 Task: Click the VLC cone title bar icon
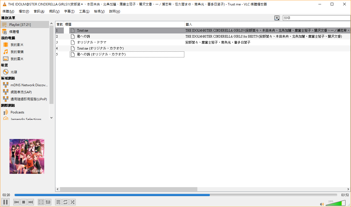(5, 4)
